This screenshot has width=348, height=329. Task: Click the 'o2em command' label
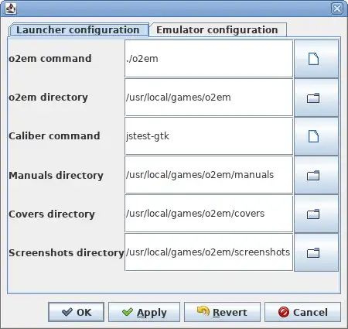point(50,59)
